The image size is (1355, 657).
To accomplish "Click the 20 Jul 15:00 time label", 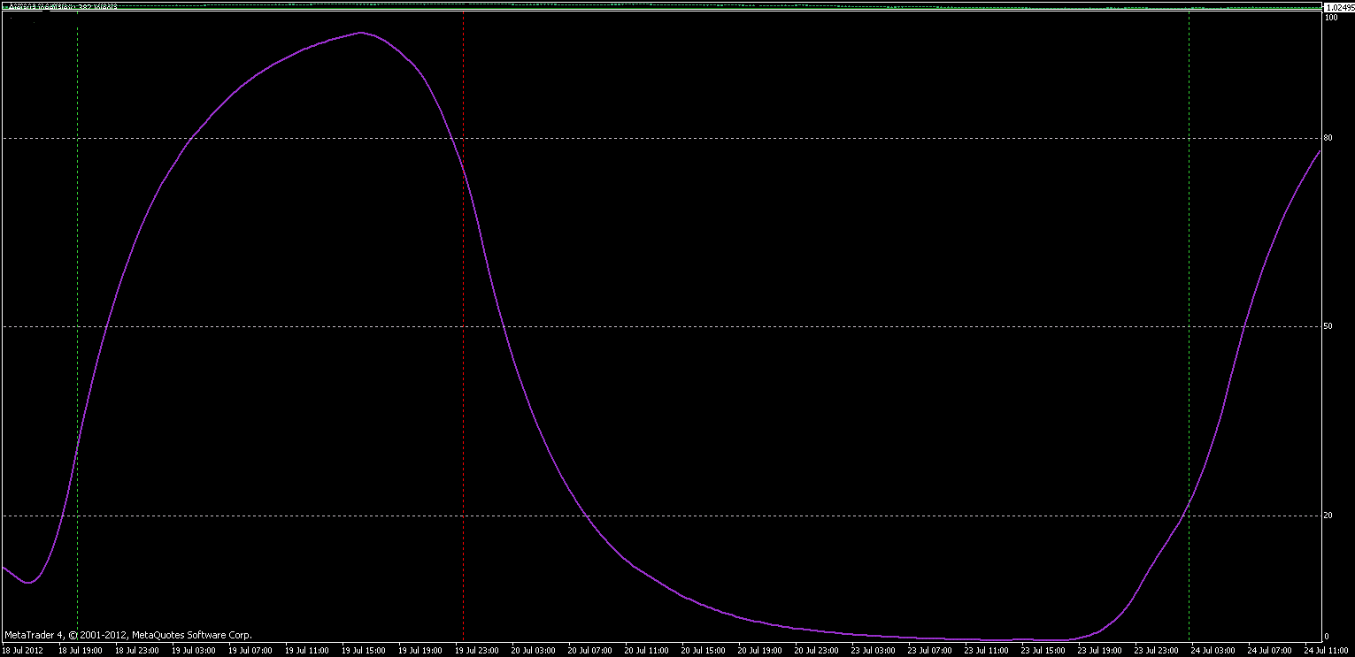I will point(704,651).
